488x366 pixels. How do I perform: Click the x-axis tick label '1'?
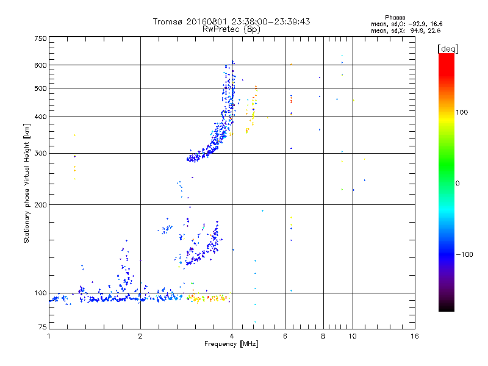click(x=49, y=336)
